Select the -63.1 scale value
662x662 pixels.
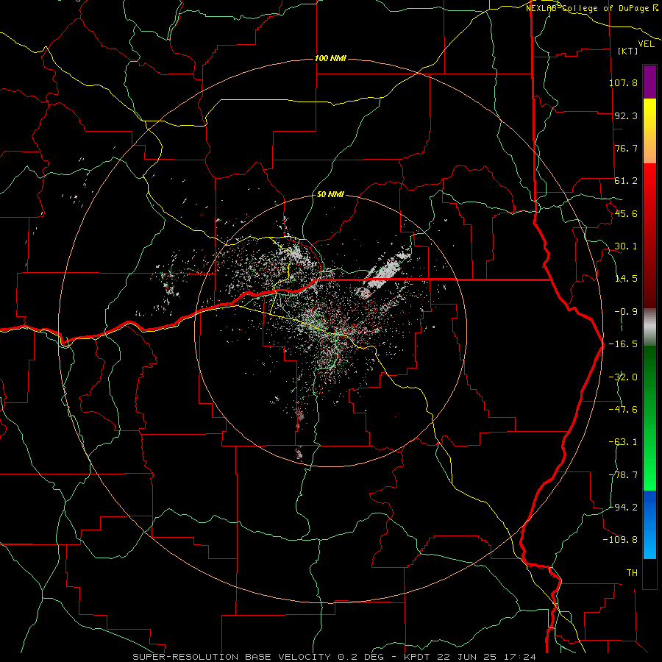coord(623,442)
